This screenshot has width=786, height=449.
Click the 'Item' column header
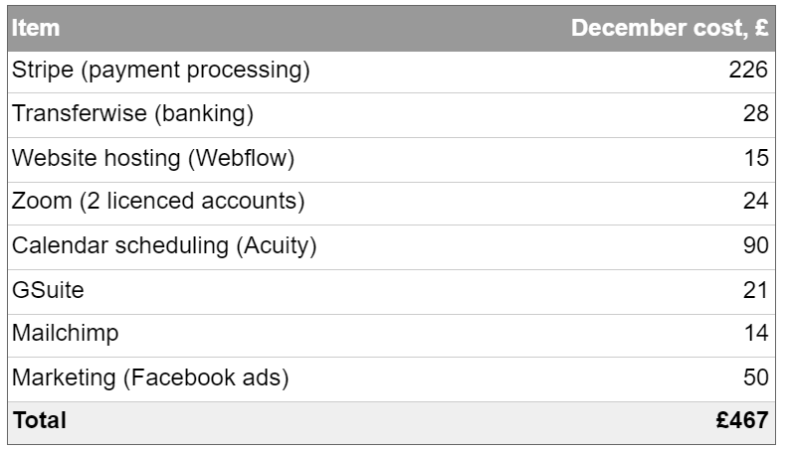[x=36, y=28]
